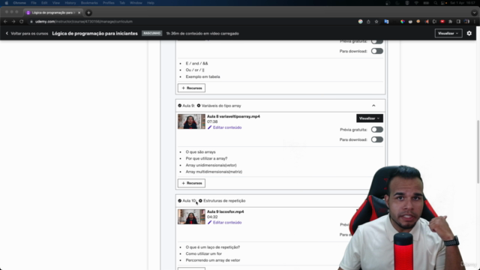Click the Recursos button under Exemplo em tabela
Screen dimensions: 480x270
(x=191, y=88)
